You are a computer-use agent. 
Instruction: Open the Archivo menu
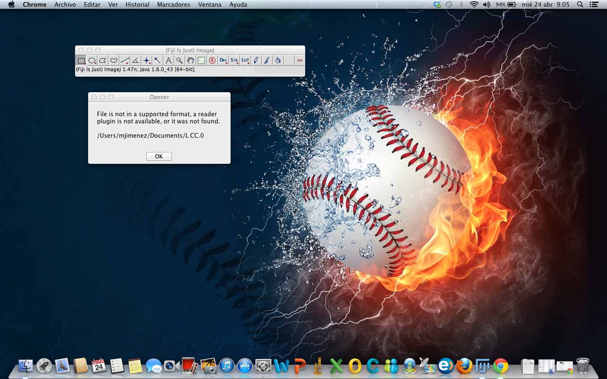pyautogui.click(x=65, y=5)
